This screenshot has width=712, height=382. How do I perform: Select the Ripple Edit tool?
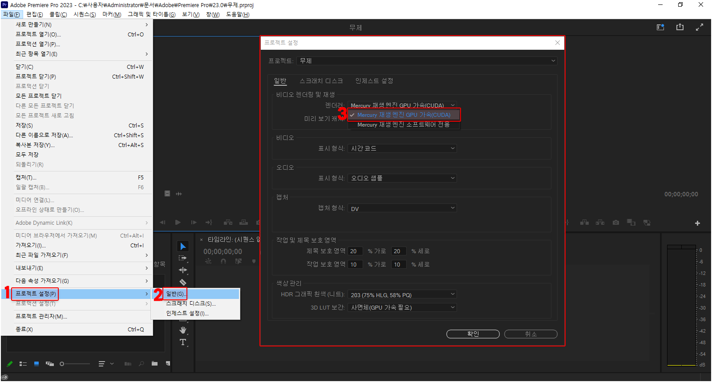183,270
